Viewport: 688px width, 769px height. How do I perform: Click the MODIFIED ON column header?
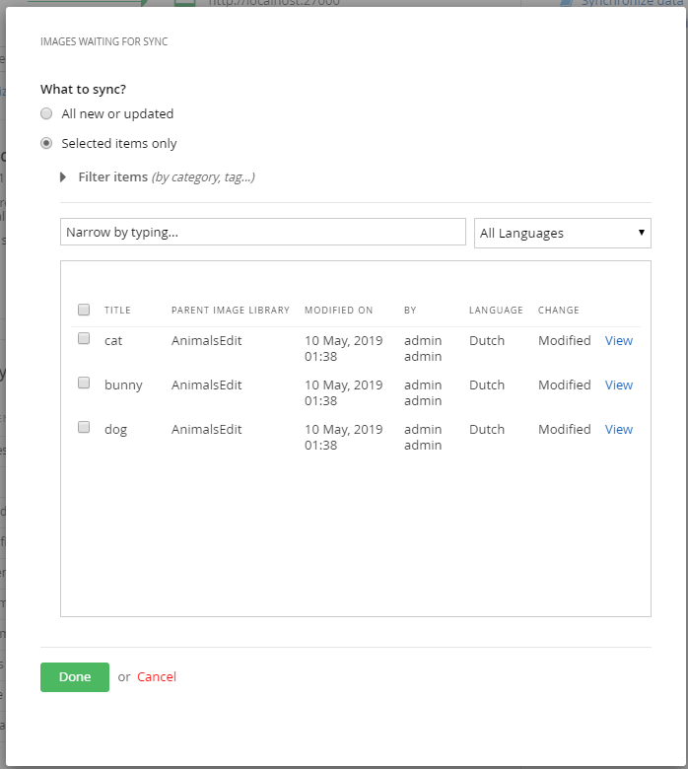[339, 310]
